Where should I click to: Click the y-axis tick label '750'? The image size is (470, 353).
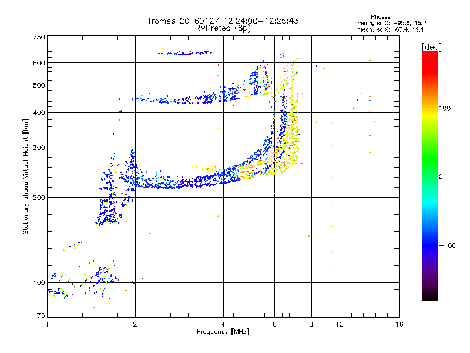coord(39,37)
